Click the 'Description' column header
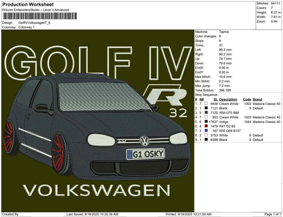 point(228,99)
